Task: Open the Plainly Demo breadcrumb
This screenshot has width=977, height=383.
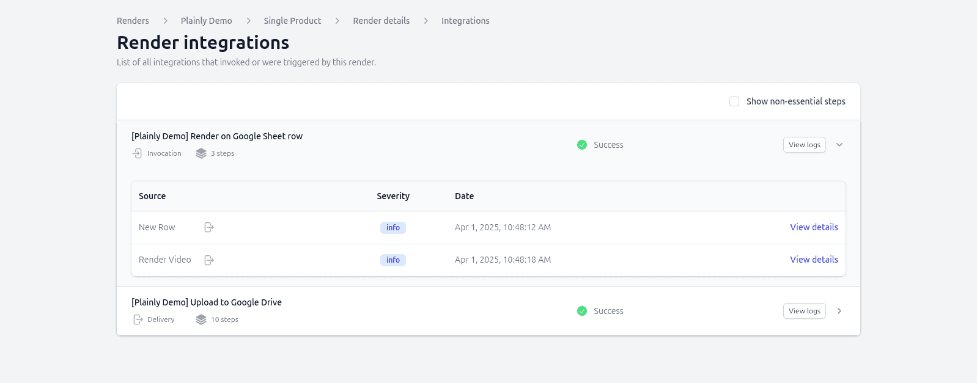Action: click(x=207, y=21)
